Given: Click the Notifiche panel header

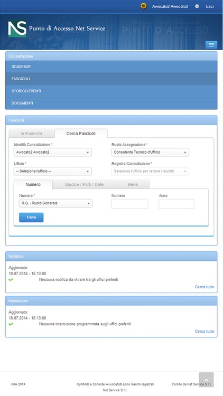Looking at the screenshot, I should coord(111,256).
